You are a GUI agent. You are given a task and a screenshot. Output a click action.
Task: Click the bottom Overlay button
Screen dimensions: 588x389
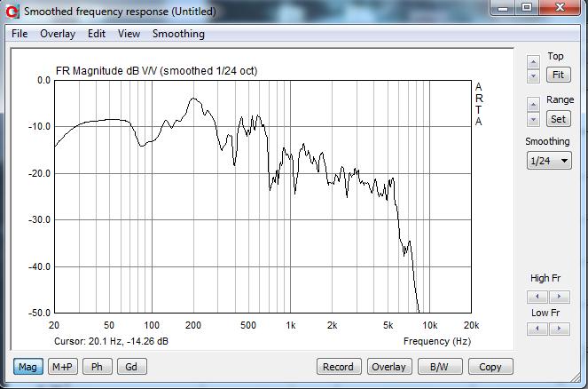click(x=388, y=367)
